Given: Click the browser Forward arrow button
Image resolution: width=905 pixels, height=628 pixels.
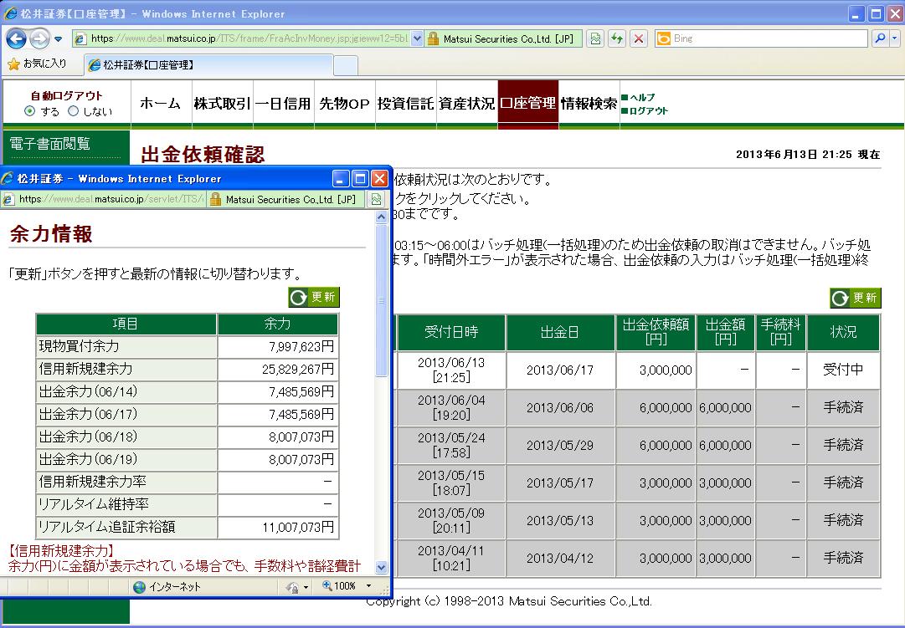Looking at the screenshot, I should tap(39, 38).
